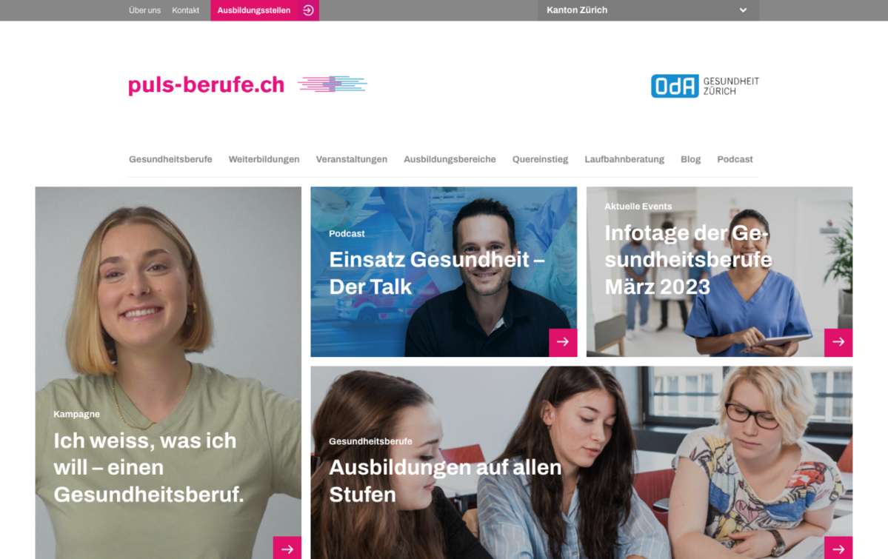Go to Veranstaltungen in main navigation

352,159
